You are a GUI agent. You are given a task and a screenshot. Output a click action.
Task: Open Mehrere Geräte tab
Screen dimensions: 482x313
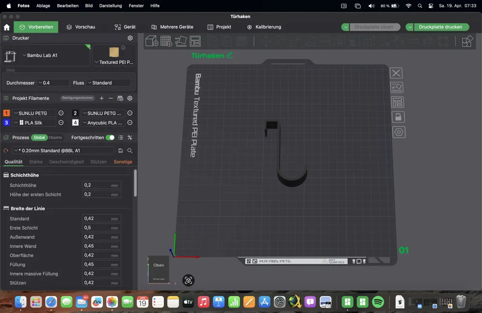point(173,27)
